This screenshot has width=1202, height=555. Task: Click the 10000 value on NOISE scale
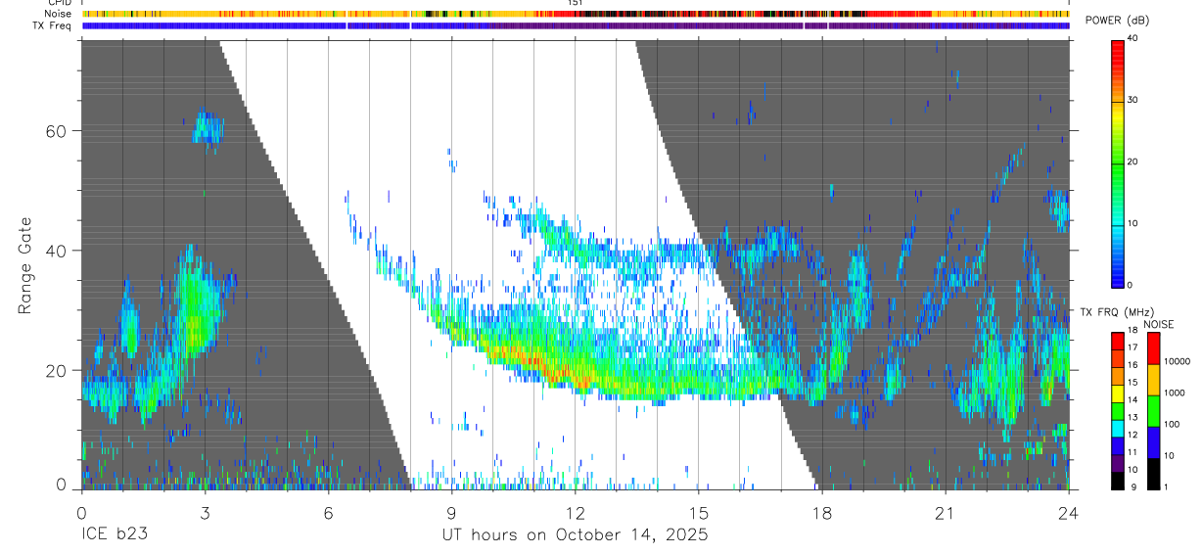(1177, 362)
